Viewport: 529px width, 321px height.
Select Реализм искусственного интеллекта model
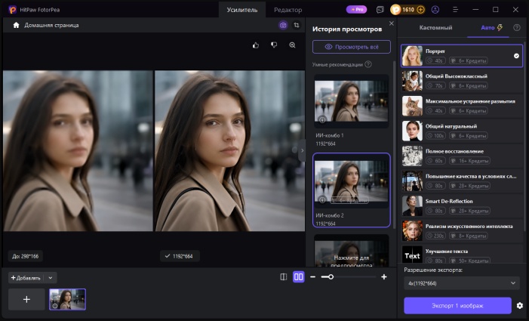tap(462, 231)
